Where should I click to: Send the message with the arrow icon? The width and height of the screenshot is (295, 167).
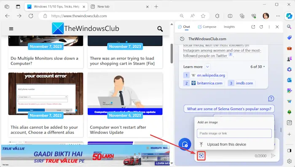tap(273, 156)
